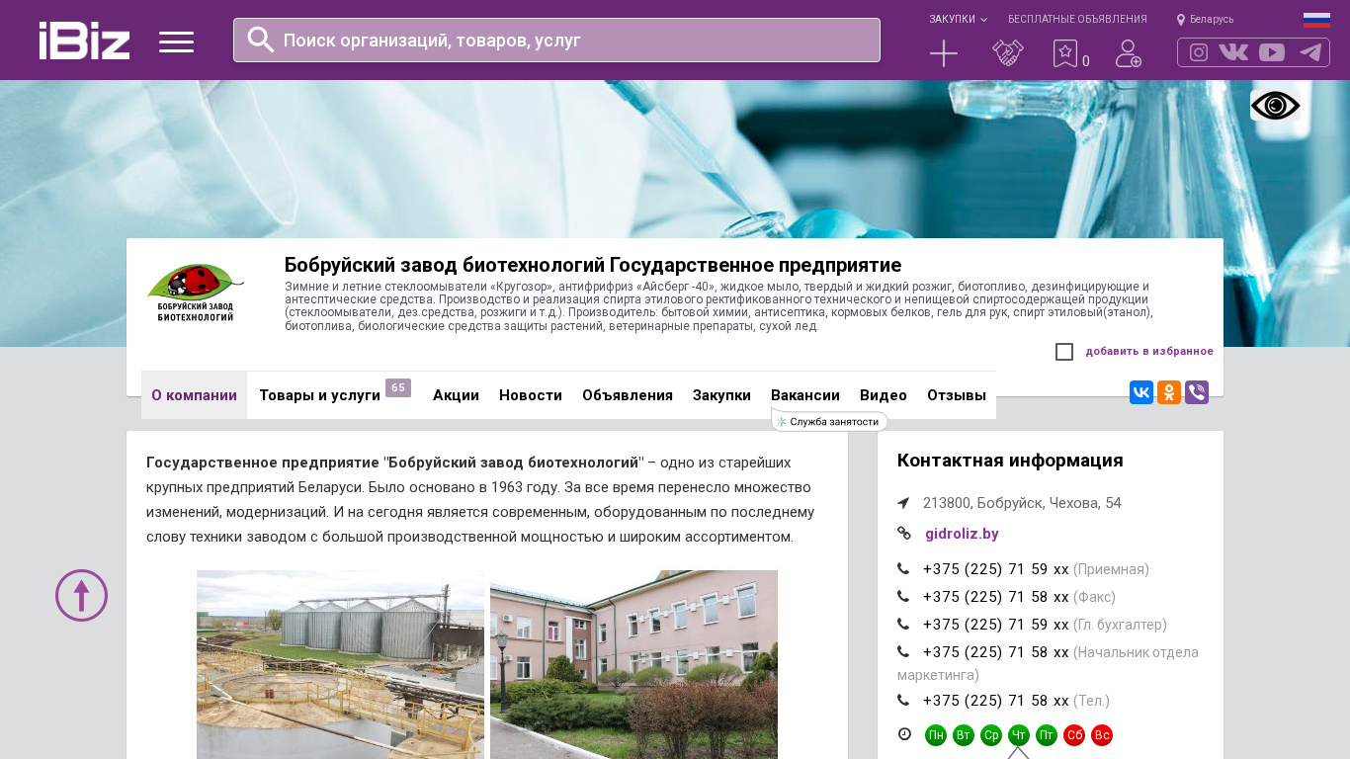Expand the Закупки dropdown in header
1350x759 pixels.
pos(958,20)
